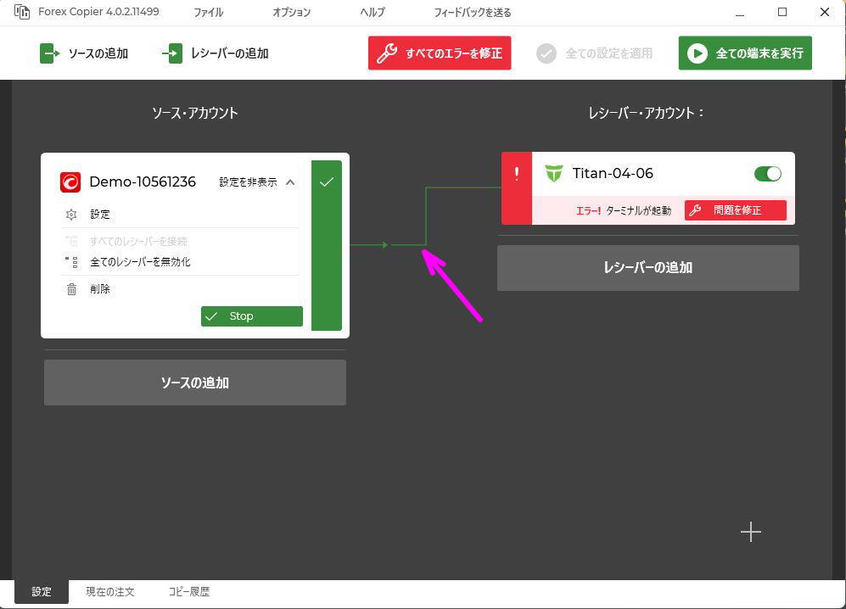Click the checkmark icon inside the Stop button
The height and width of the screenshot is (609, 846).
pos(211,316)
